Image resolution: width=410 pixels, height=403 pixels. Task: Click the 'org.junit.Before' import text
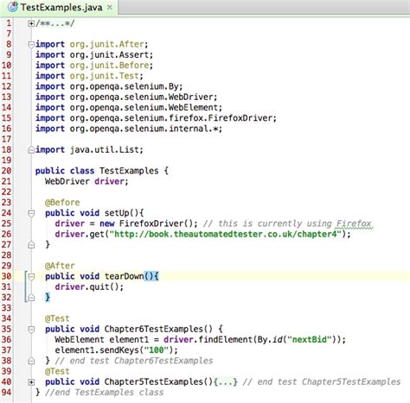[x=111, y=66]
